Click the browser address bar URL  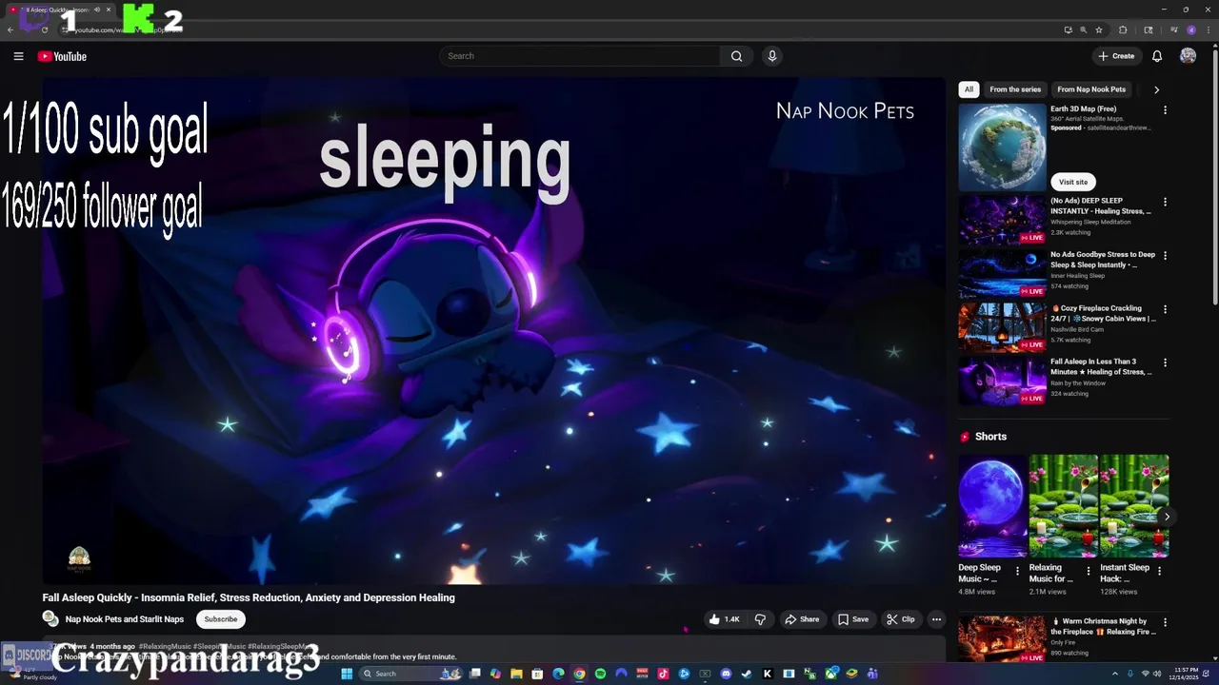(129, 29)
